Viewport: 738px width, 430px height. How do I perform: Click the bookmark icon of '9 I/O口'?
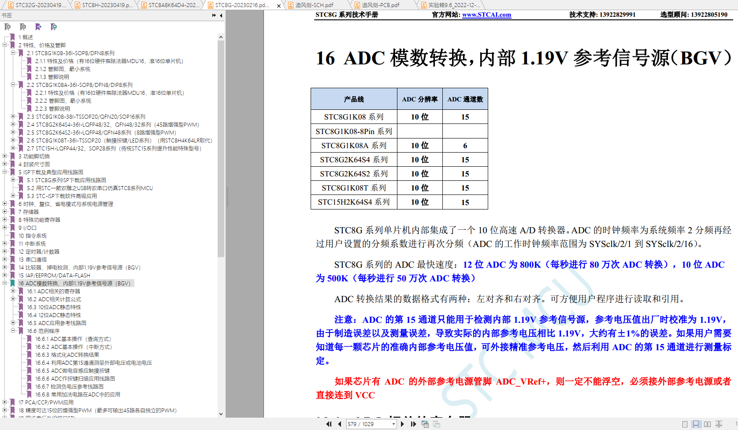[12, 228]
